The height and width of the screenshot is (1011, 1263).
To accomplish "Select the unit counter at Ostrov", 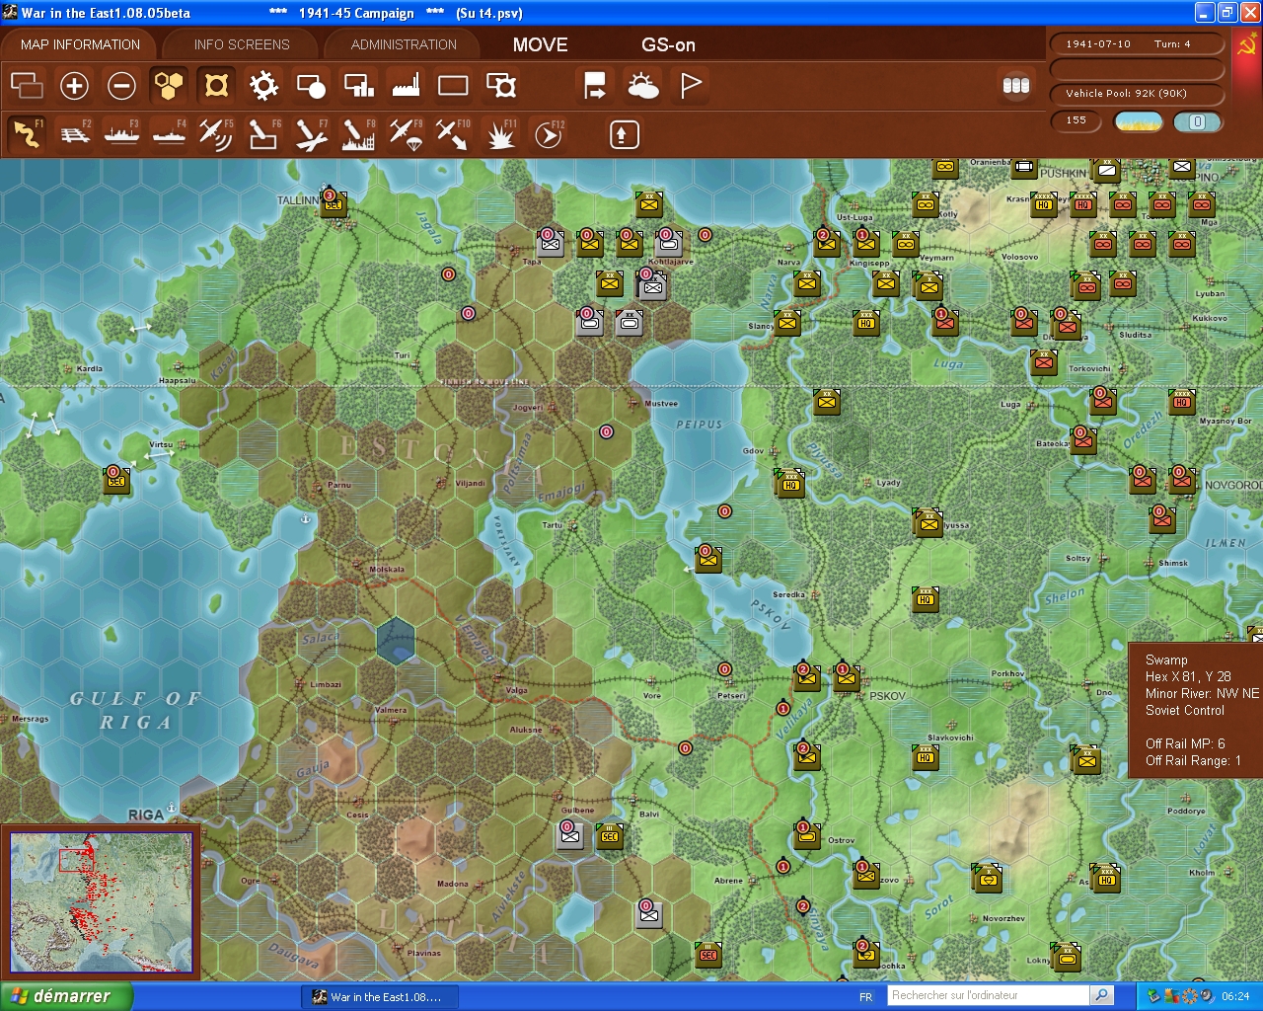I will click(807, 836).
